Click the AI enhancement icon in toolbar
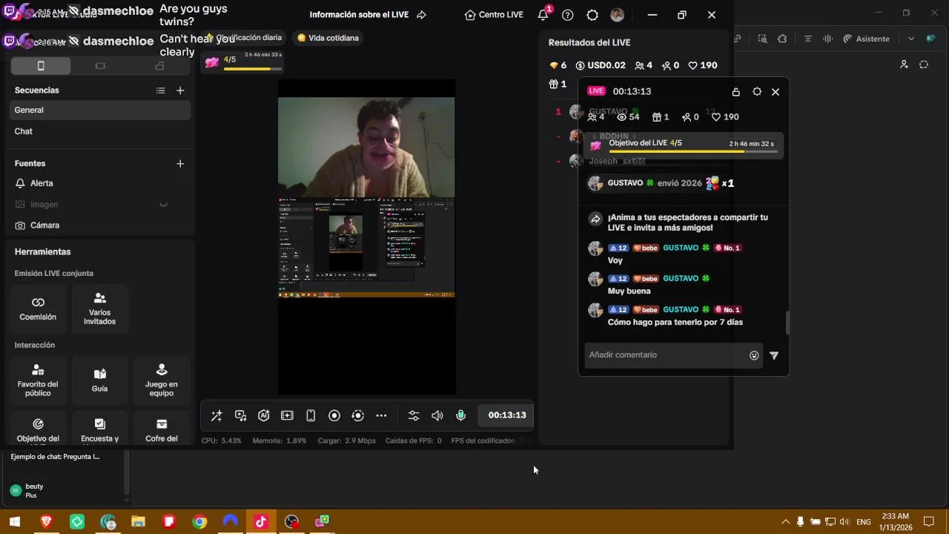This screenshot has width=949, height=534. 263,415
